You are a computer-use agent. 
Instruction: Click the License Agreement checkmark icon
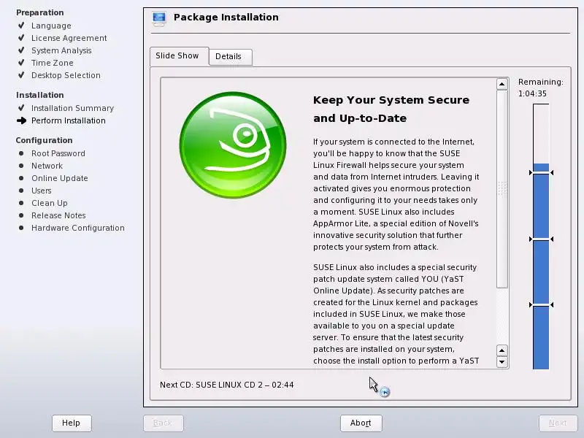coord(22,38)
